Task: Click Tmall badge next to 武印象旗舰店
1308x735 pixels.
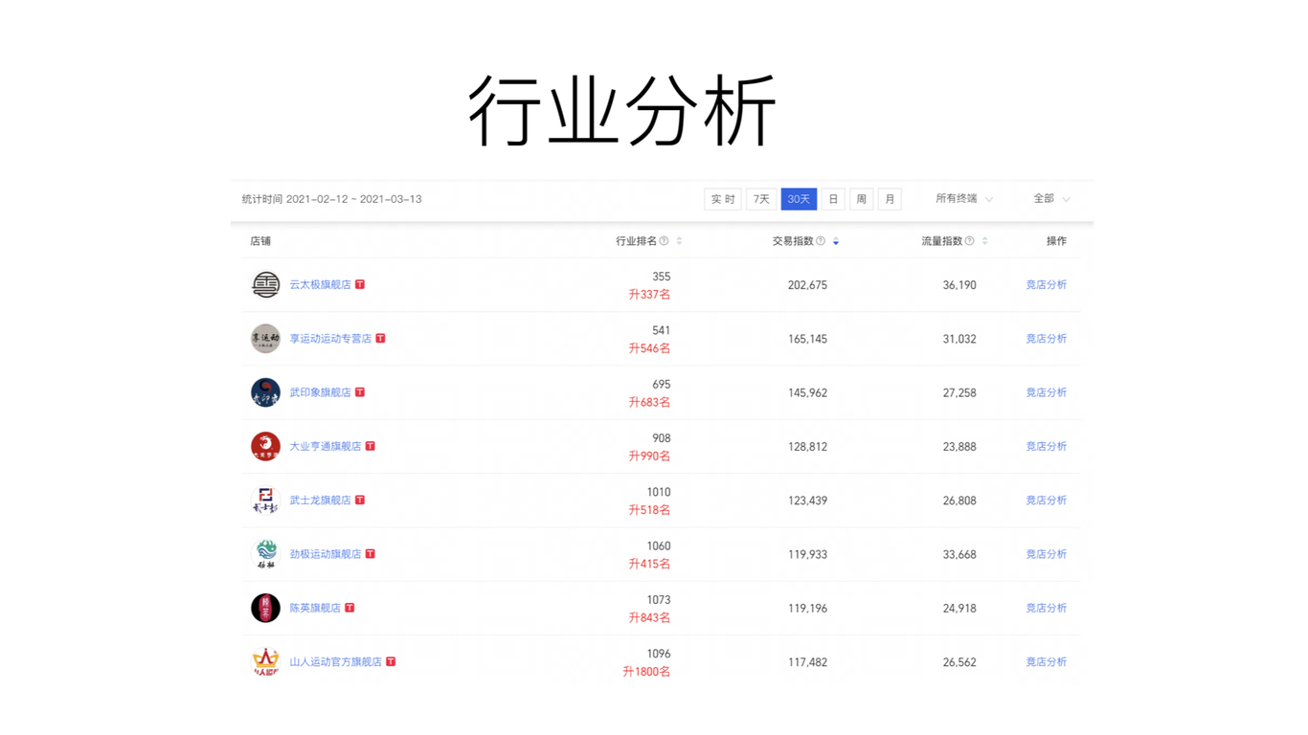Action: click(360, 392)
